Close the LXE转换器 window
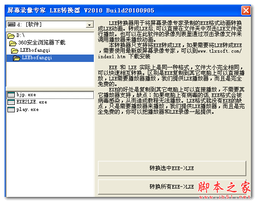 pos(246,11)
